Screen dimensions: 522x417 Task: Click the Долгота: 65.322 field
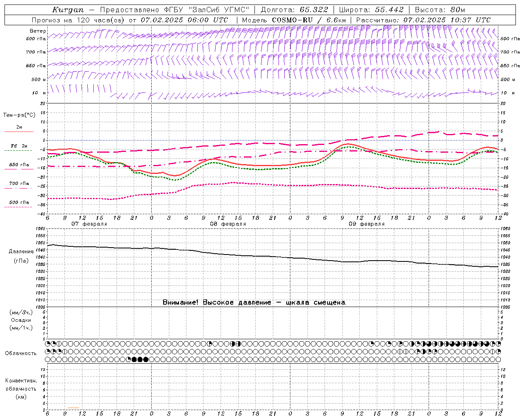[294, 10]
